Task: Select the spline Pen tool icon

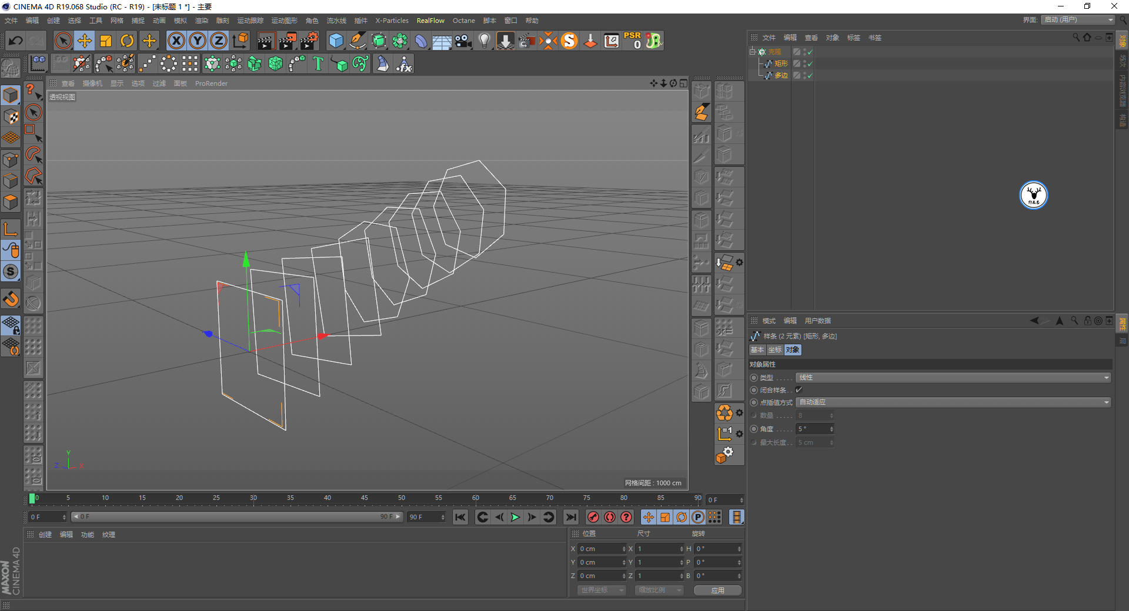Action: tap(357, 41)
